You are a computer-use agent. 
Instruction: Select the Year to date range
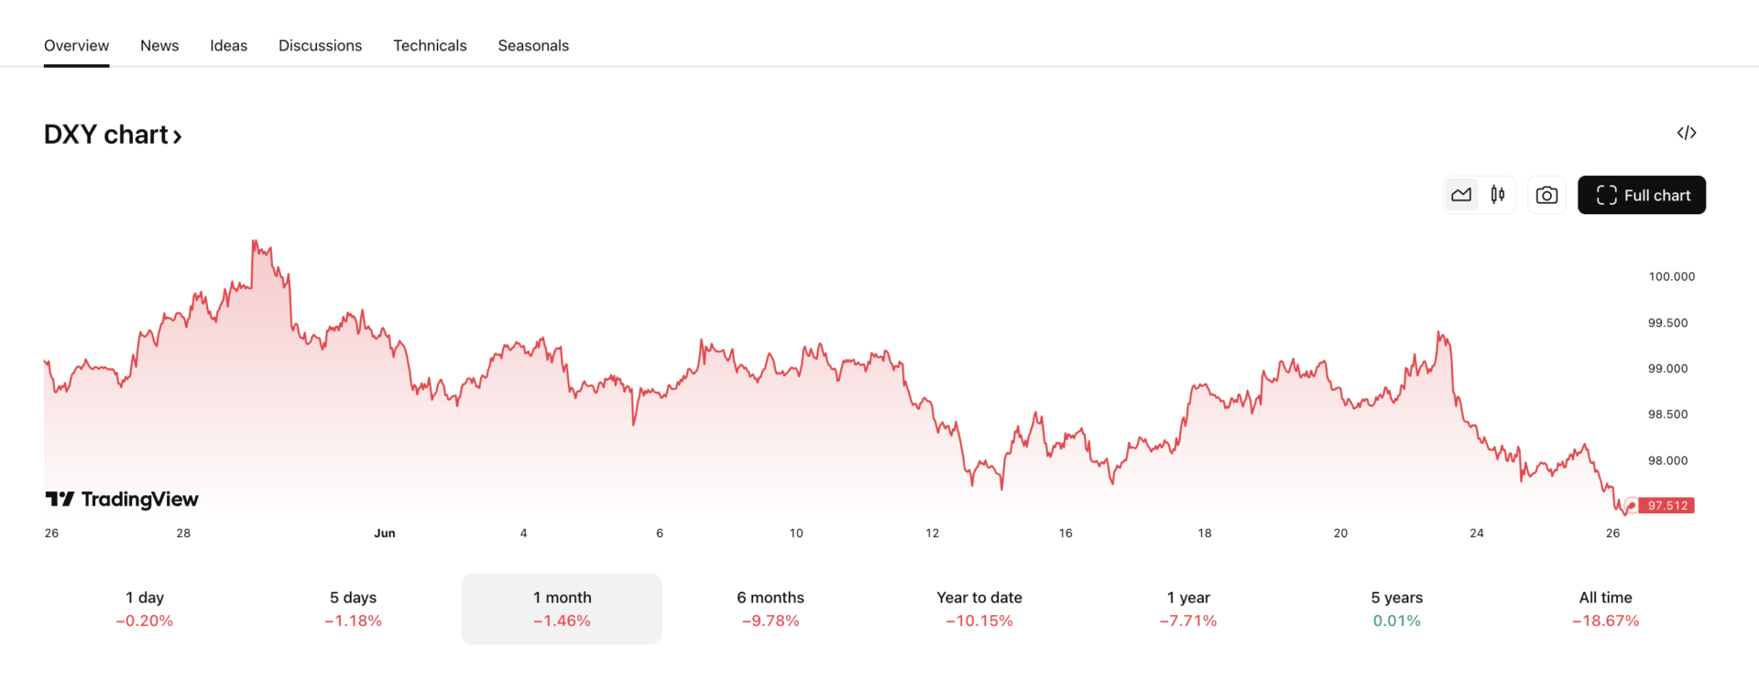[x=979, y=609]
